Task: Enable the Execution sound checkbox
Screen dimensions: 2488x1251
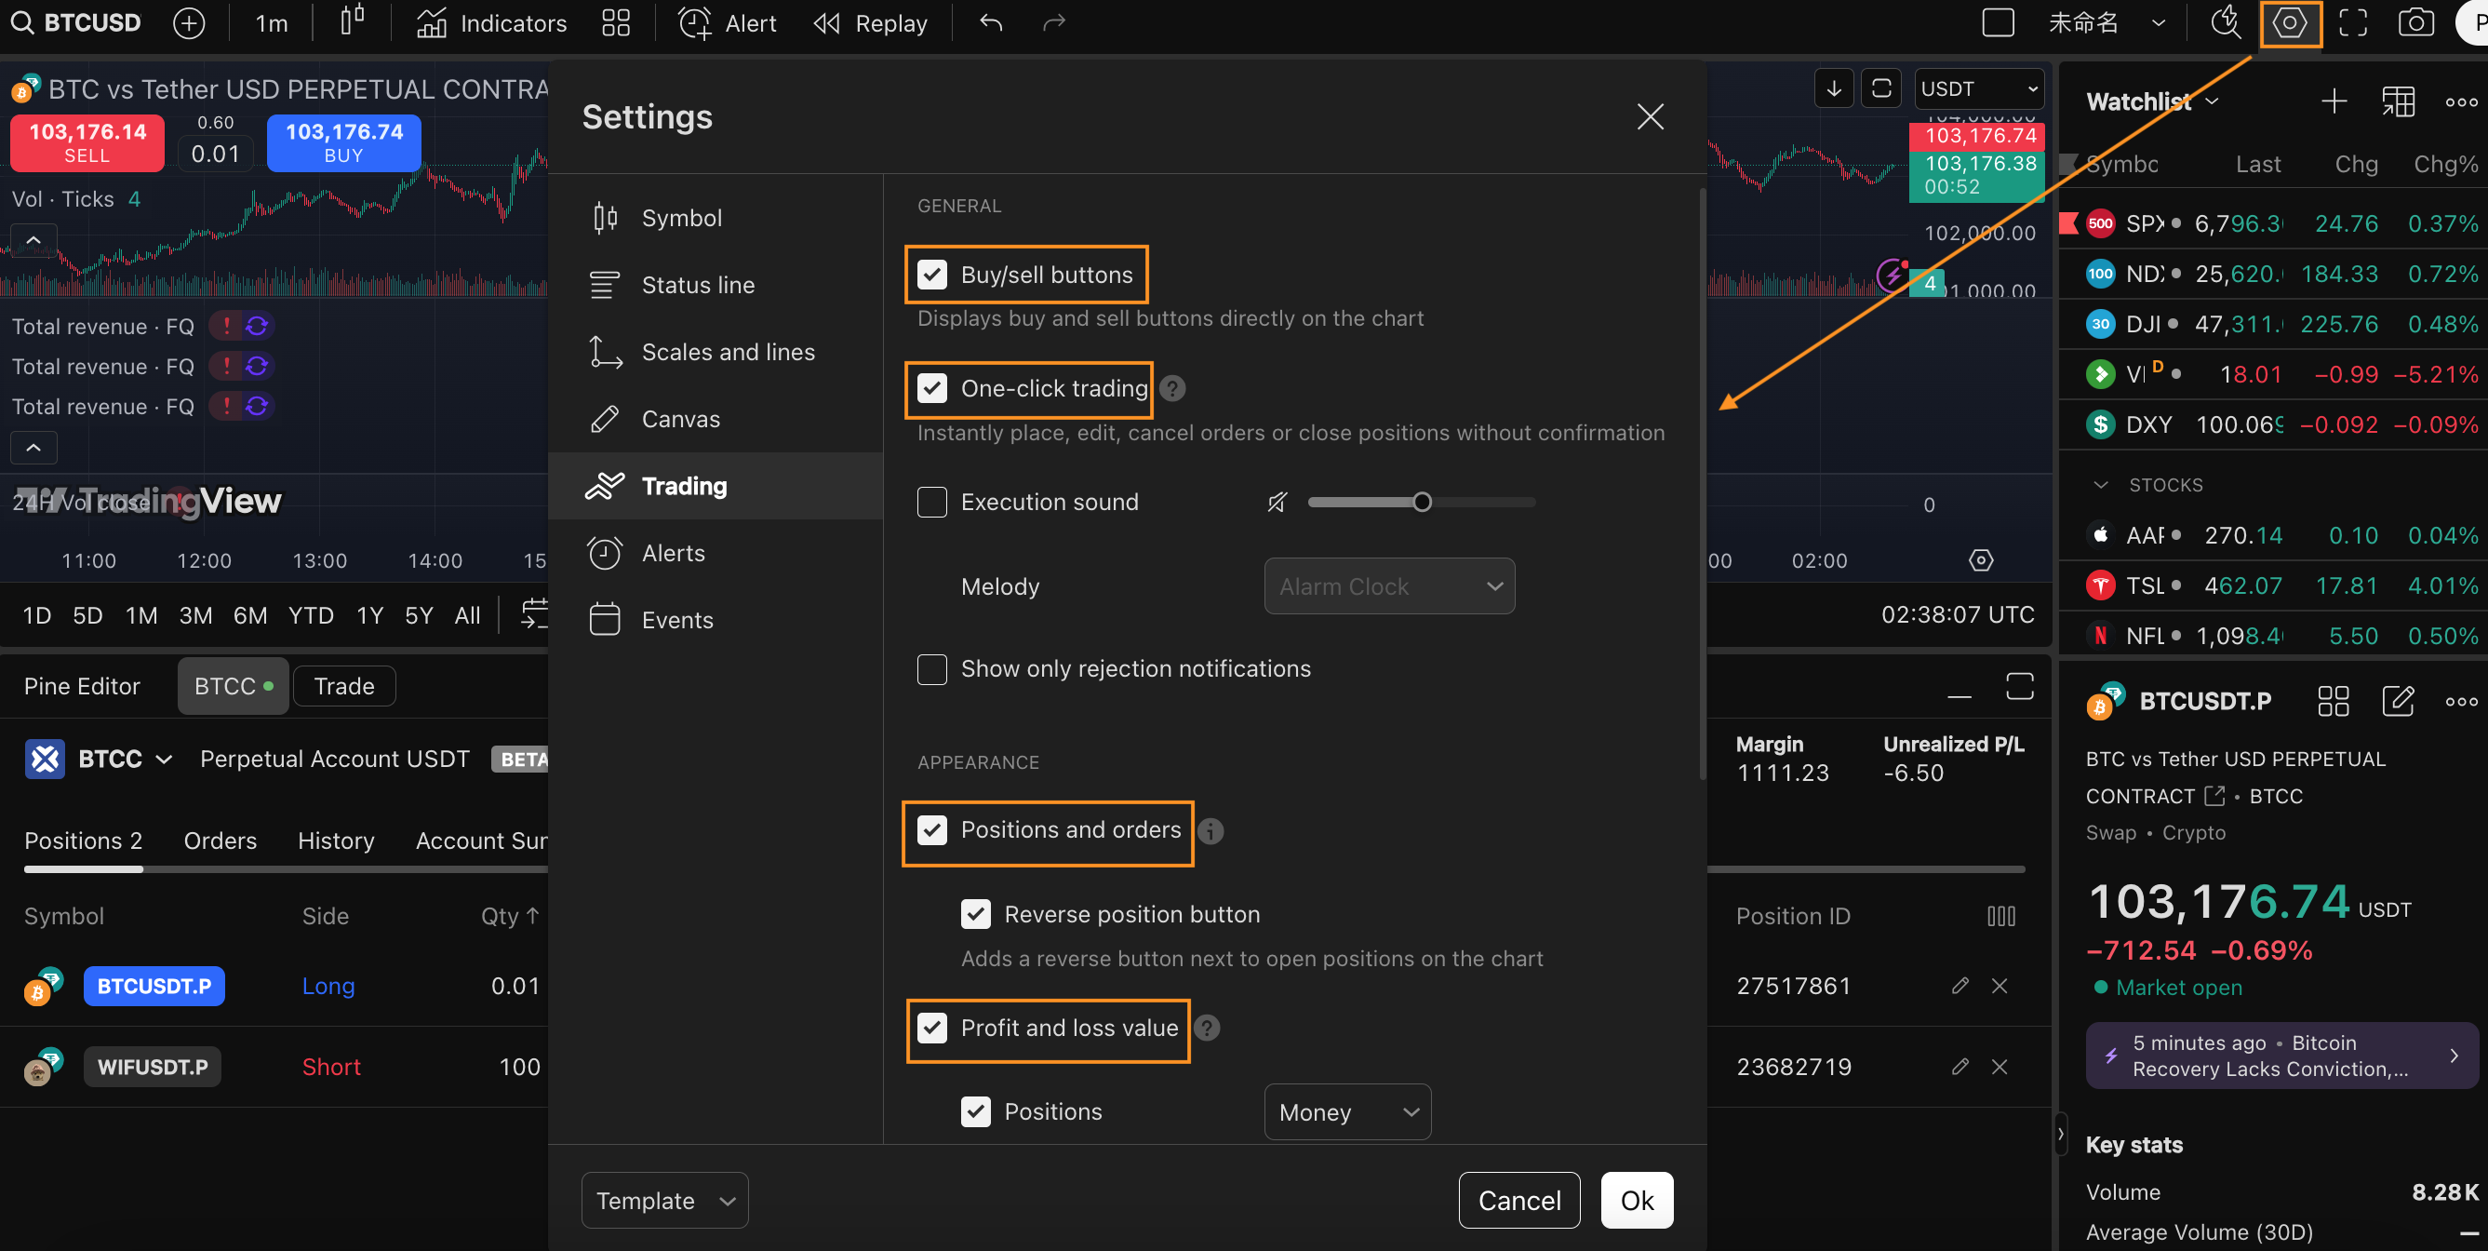Action: [931, 503]
